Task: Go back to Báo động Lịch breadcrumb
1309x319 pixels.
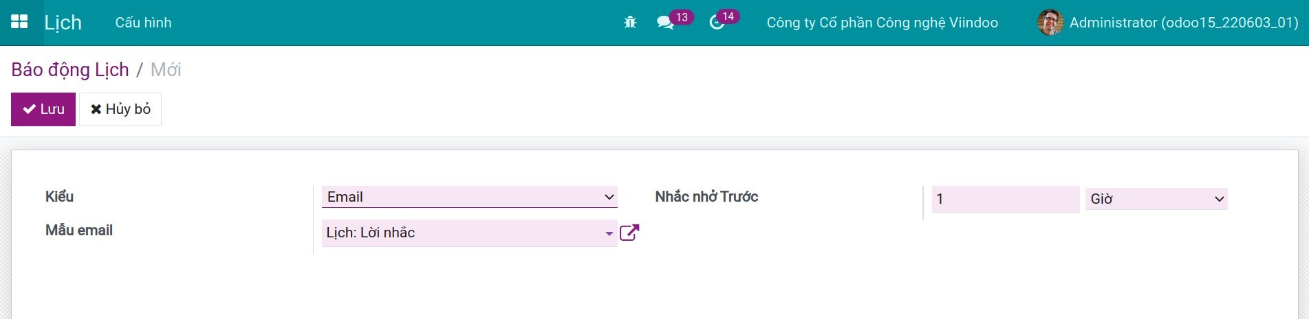Action: 70,69
